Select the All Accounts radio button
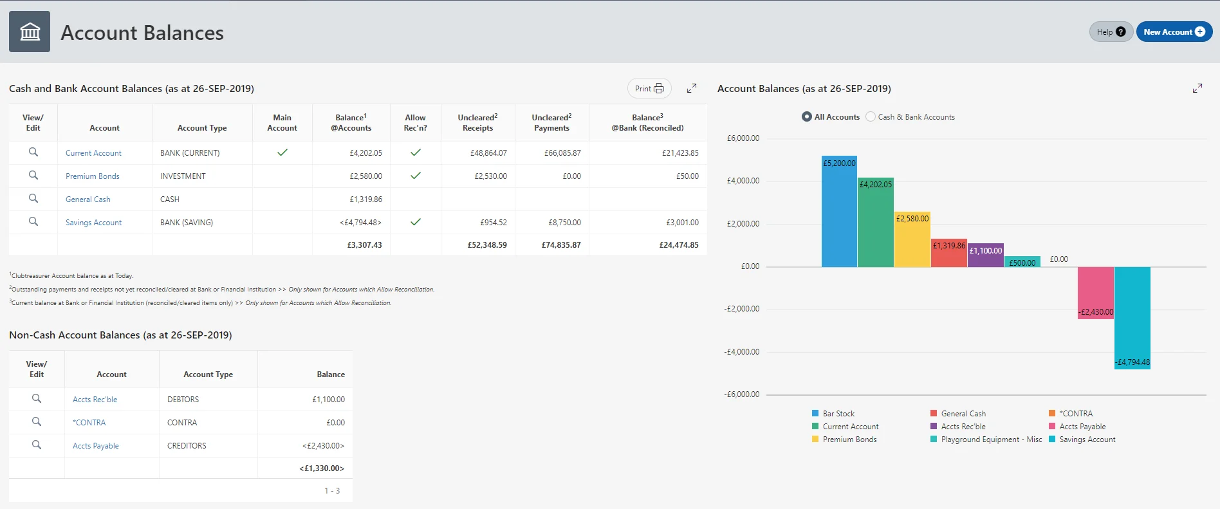This screenshot has width=1220, height=509. coord(807,117)
